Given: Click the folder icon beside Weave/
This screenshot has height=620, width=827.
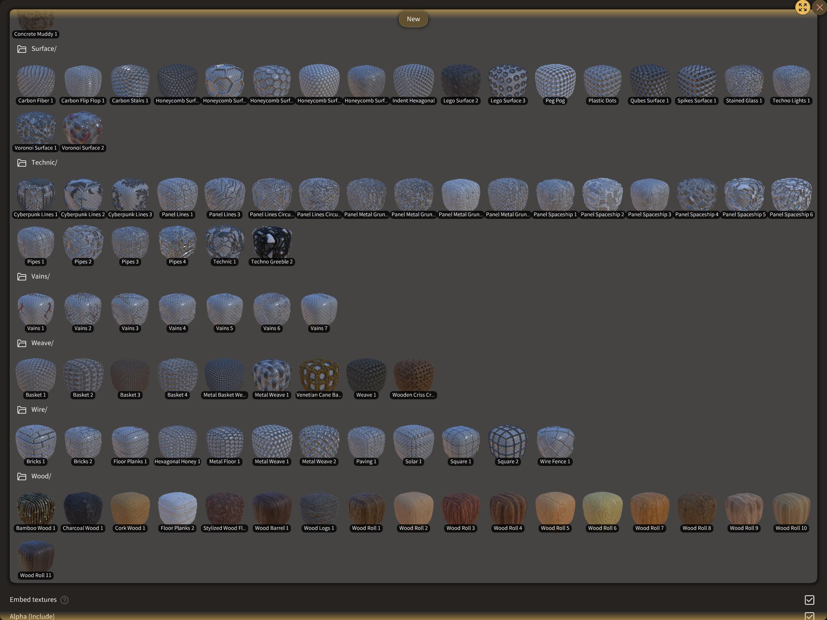Looking at the screenshot, I should coord(21,343).
